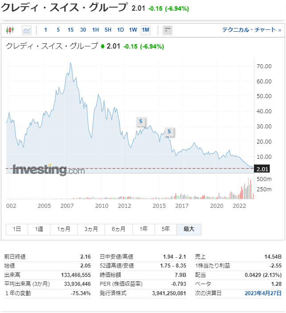Image resolution: width=286 pixels, height=313 pixels.
Task: Open next earnings date 2023年4月27日
Action: (263, 293)
